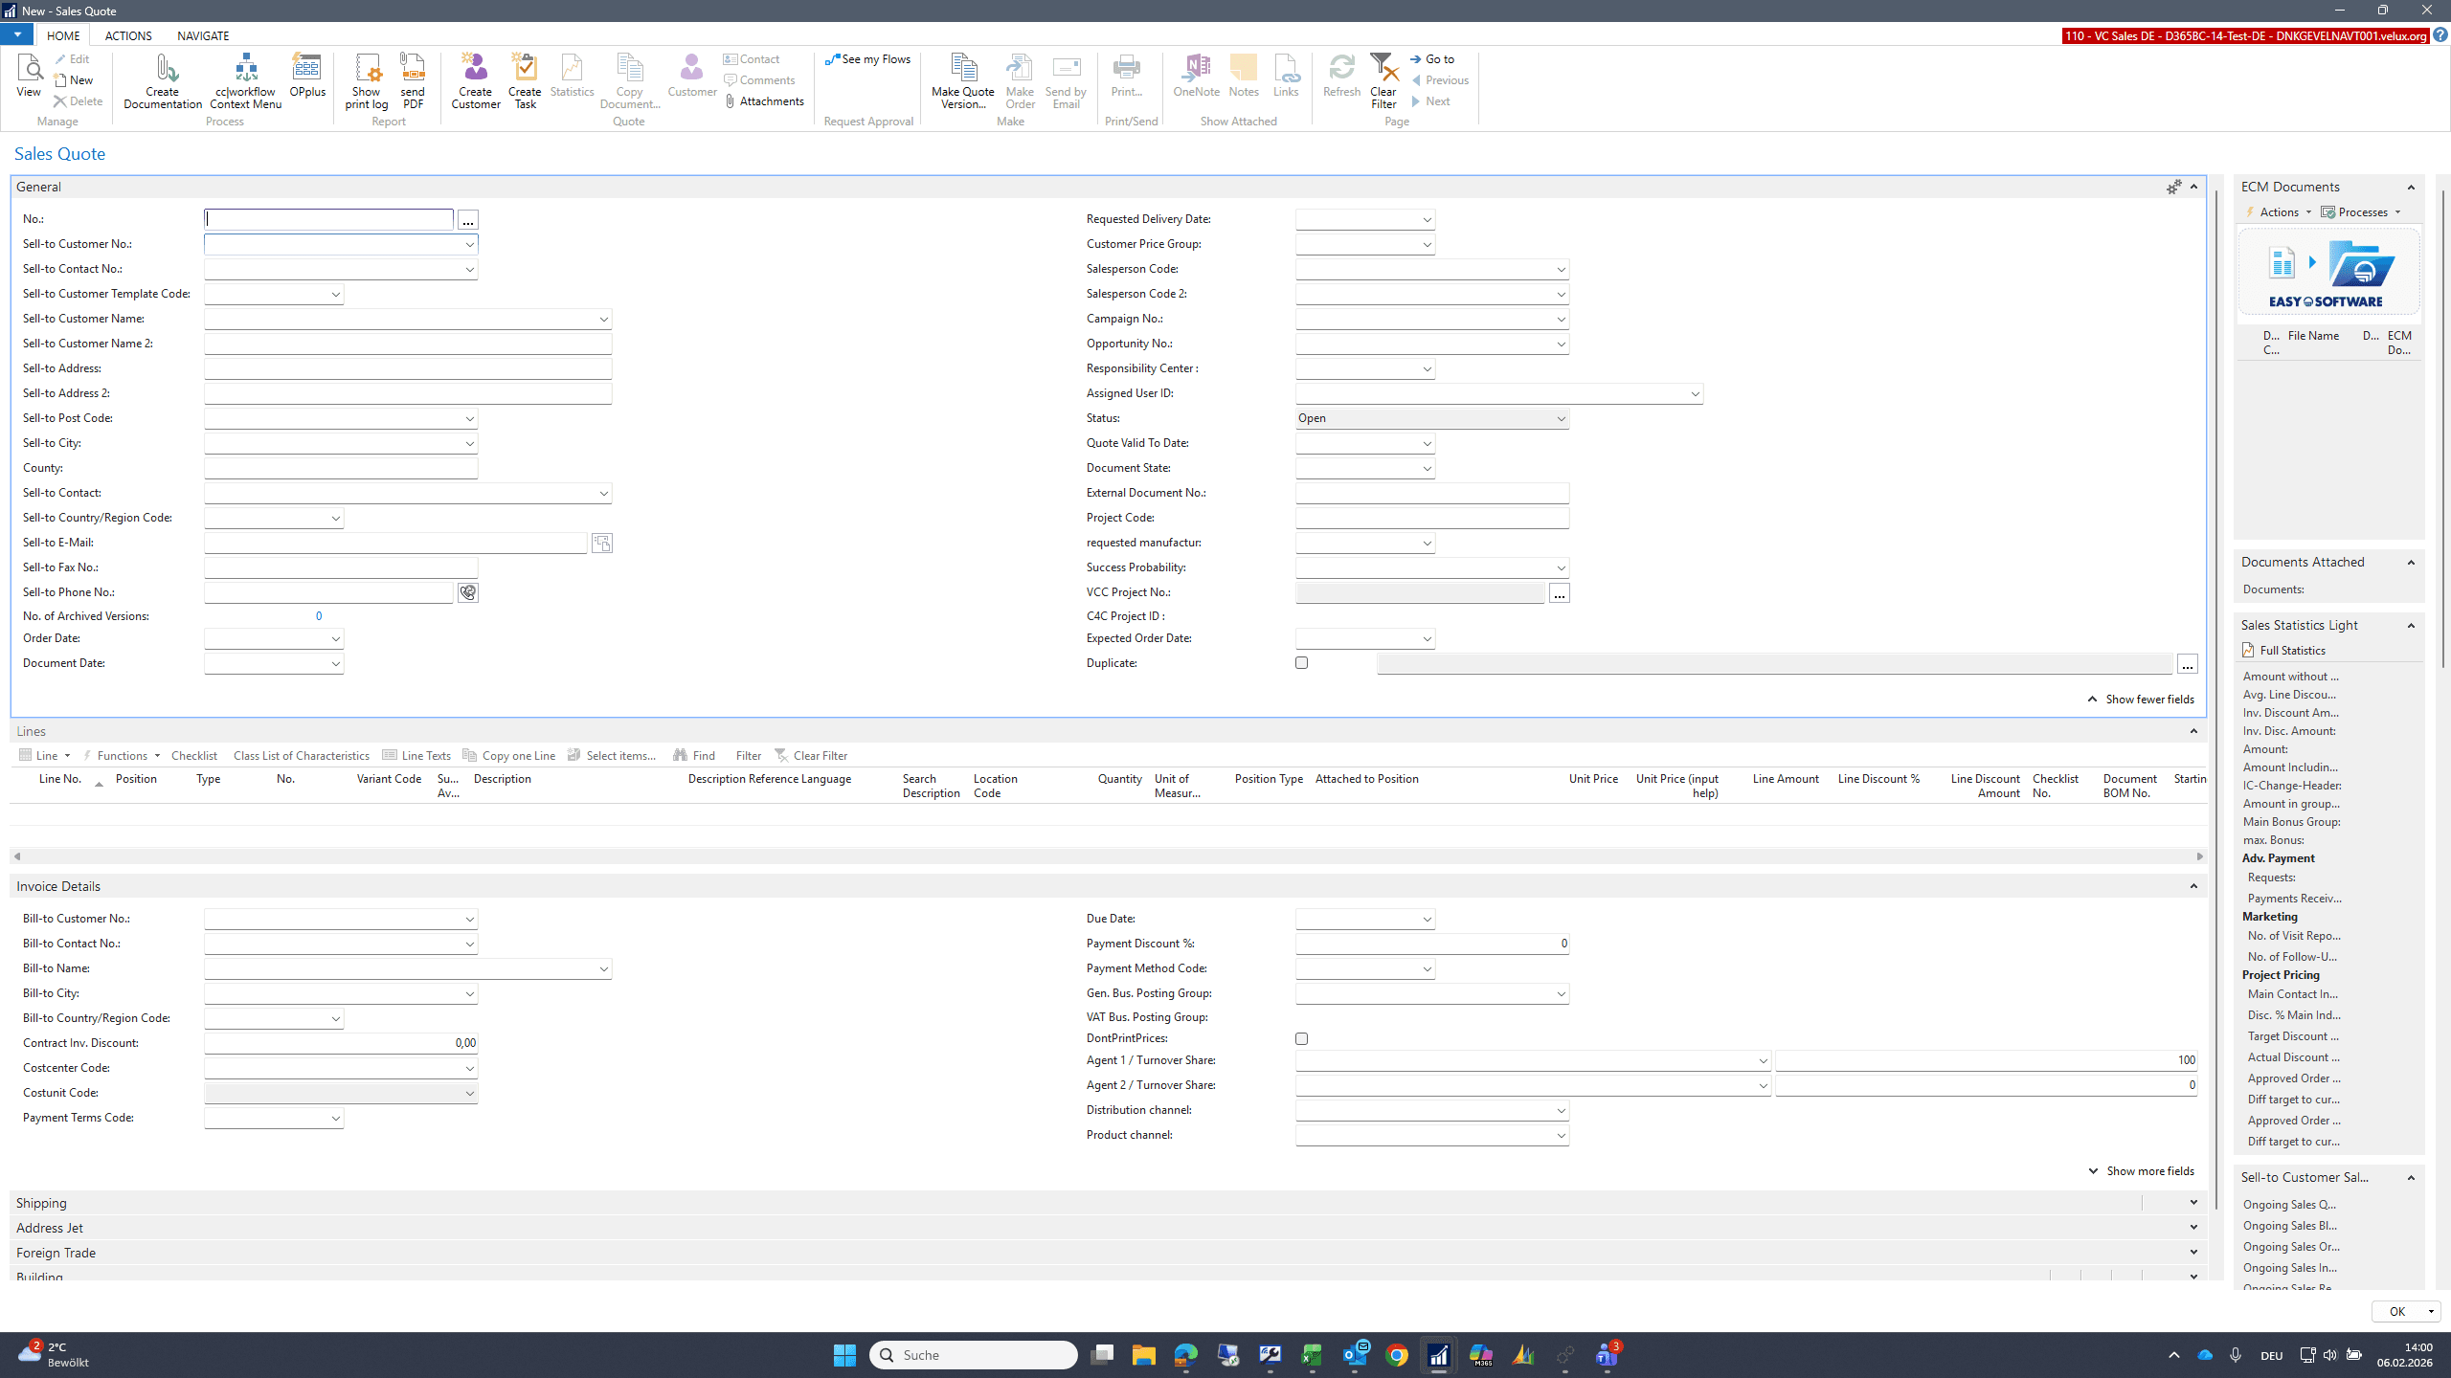The width and height of the screenshot is (2451, 1378).
Task: Open OneNote attached notes
Action: coord(1197,76)
